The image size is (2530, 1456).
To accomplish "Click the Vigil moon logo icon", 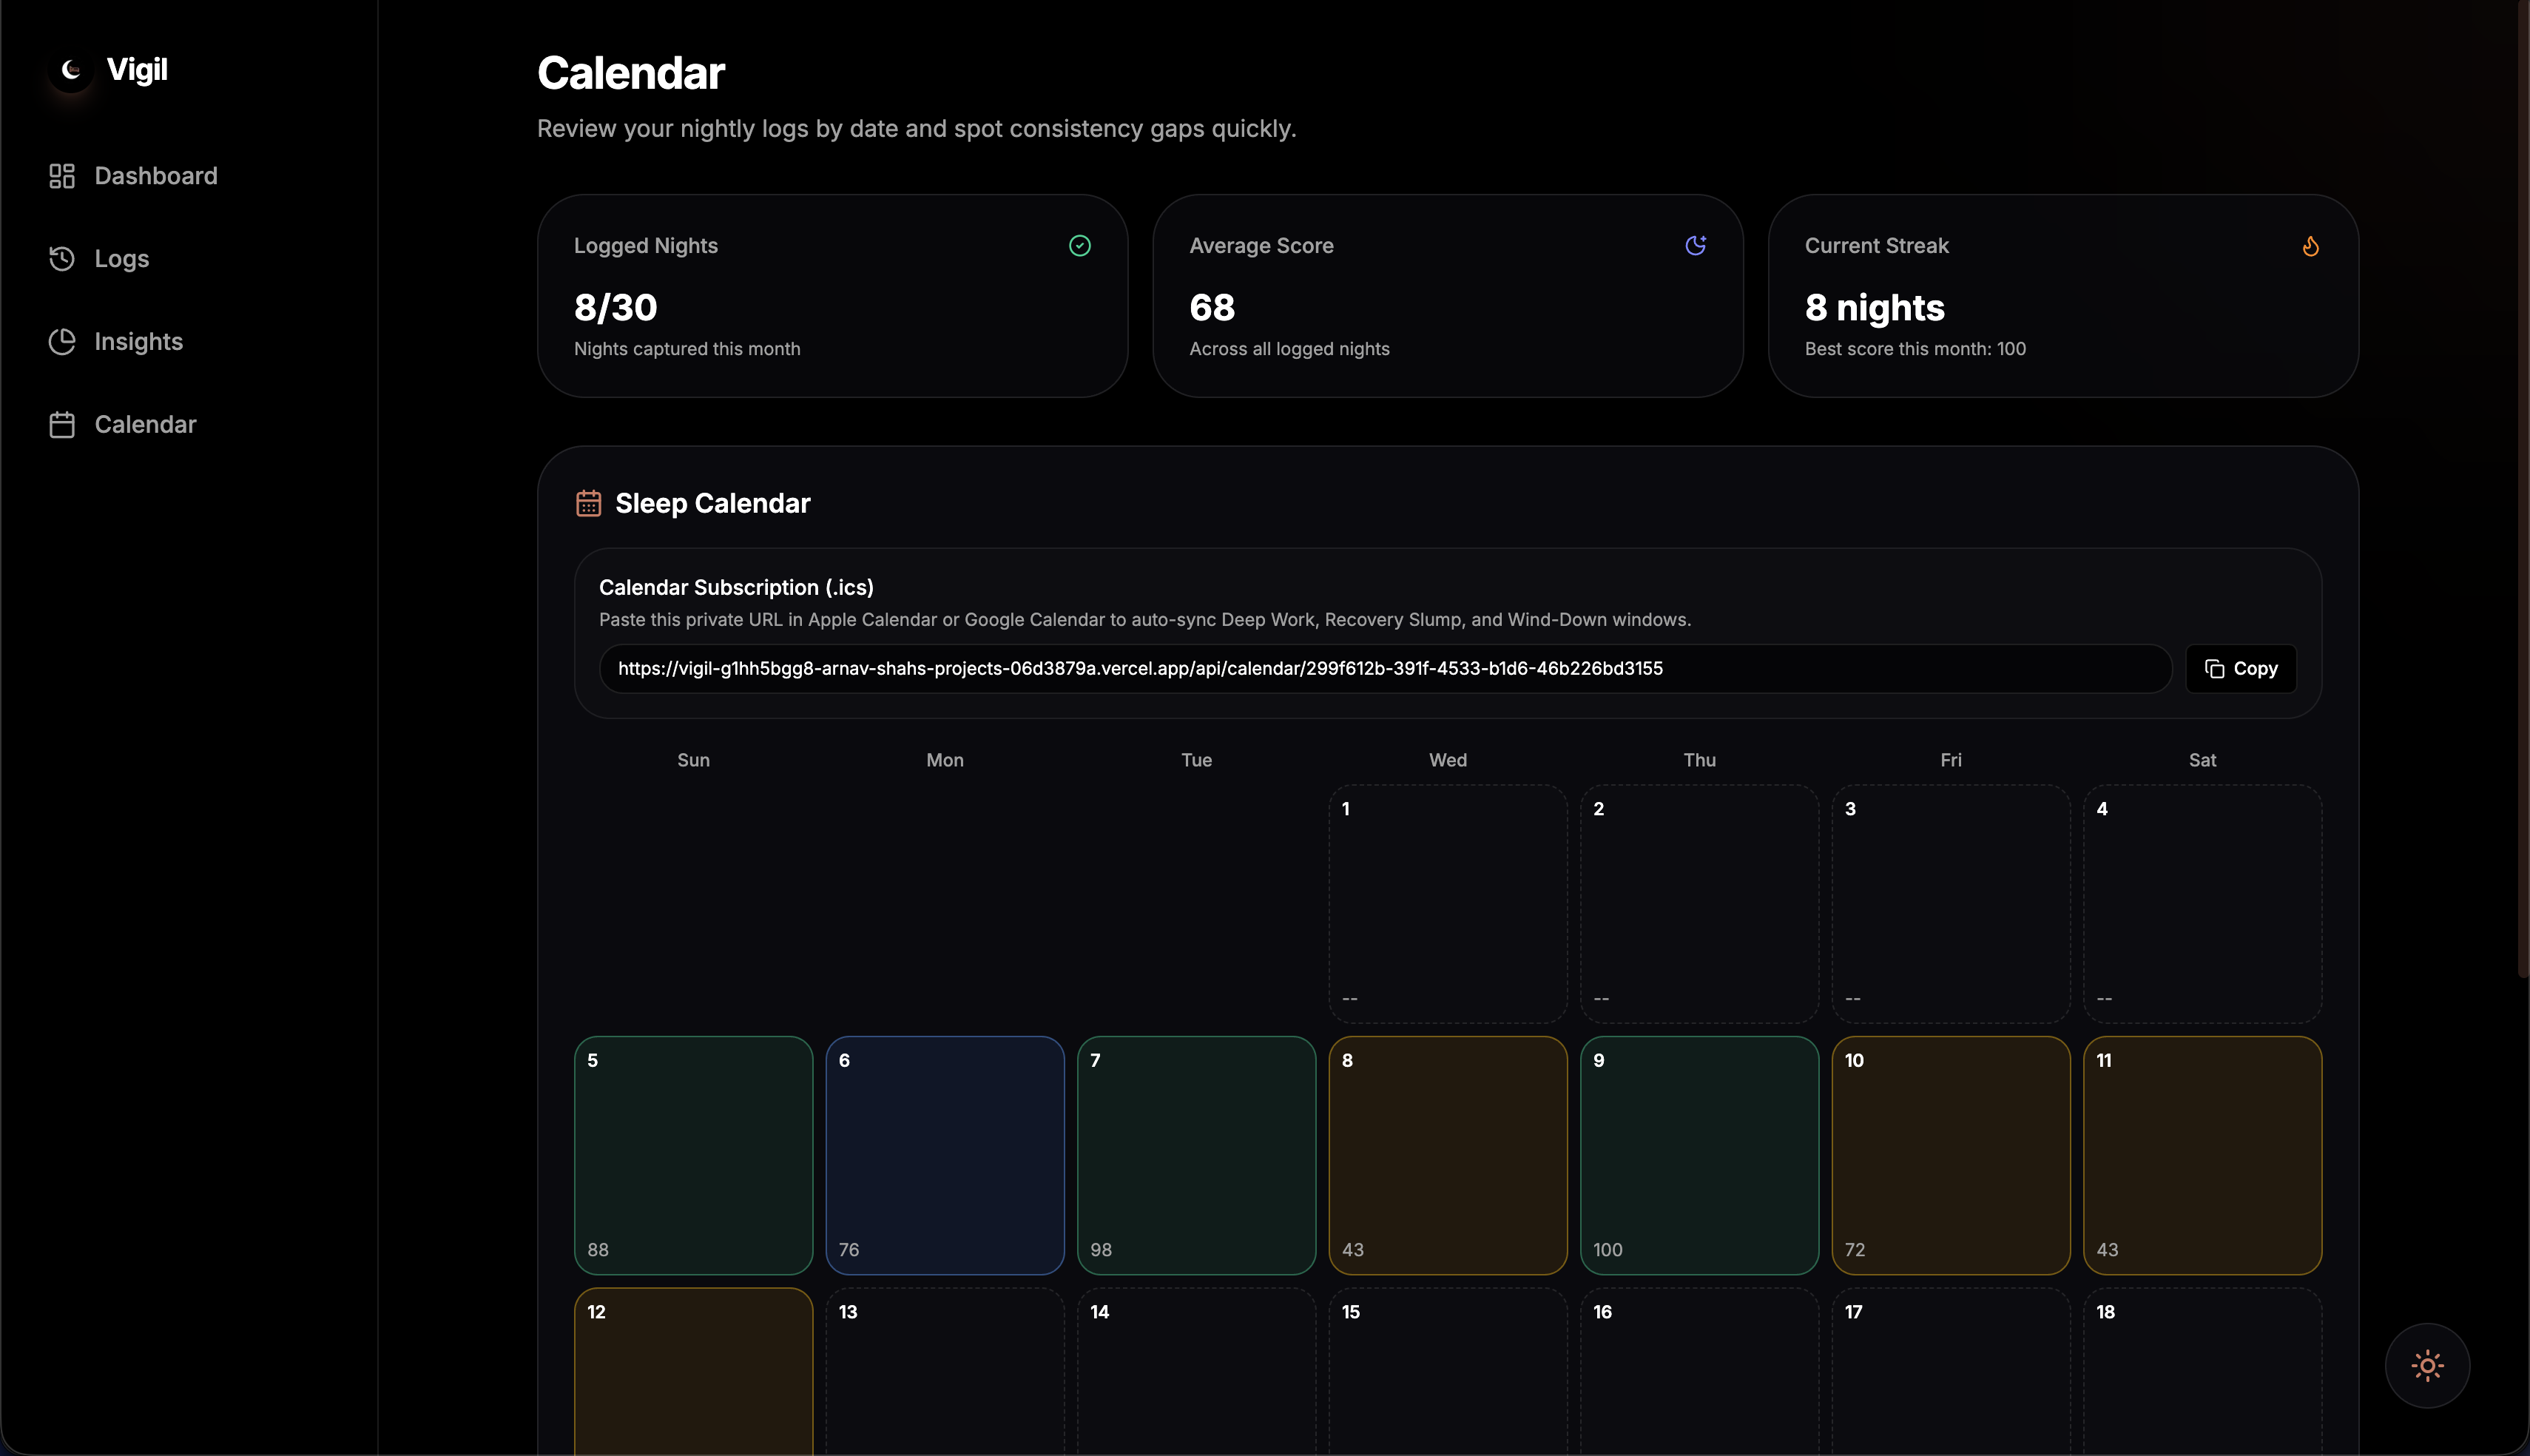I will click(71, 70).
